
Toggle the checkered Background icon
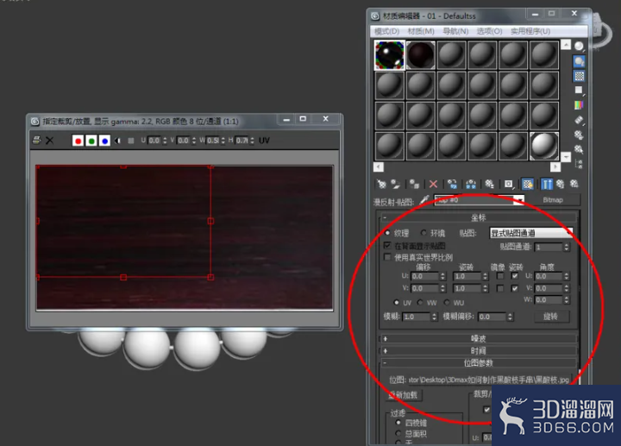[x=579, y=76]
